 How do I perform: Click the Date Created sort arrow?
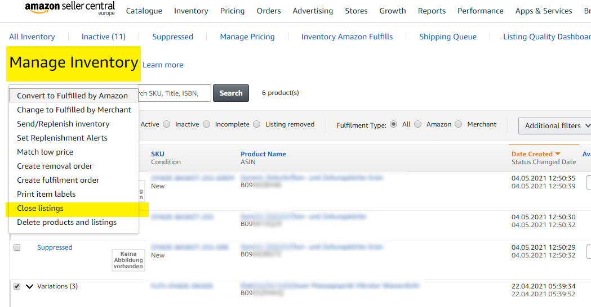coord(558,154)
